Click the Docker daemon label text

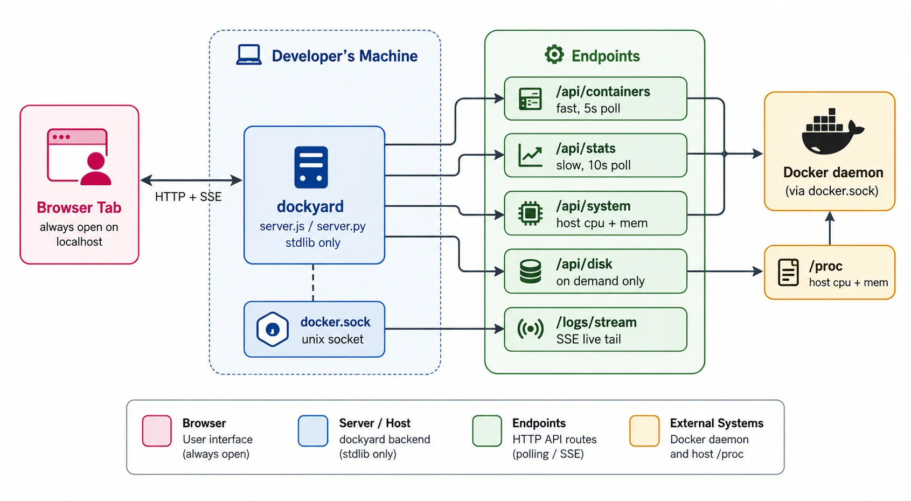(x=833, y=172)
